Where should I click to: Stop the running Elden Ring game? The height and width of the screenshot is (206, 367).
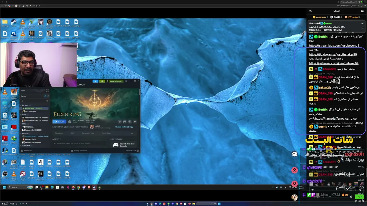coord(59,122)
